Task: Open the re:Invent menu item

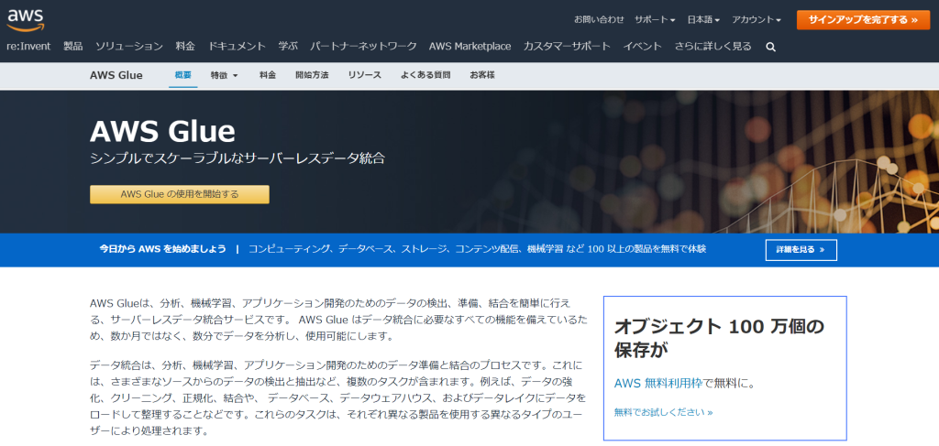Action: click(28, 46)
